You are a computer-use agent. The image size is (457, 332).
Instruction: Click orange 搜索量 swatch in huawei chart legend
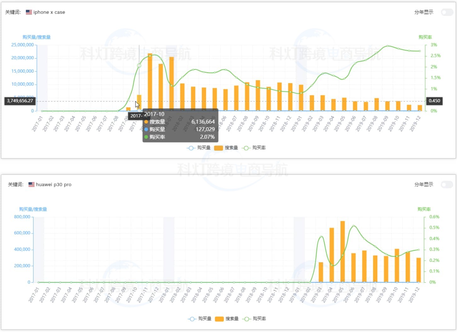[219, 319]
